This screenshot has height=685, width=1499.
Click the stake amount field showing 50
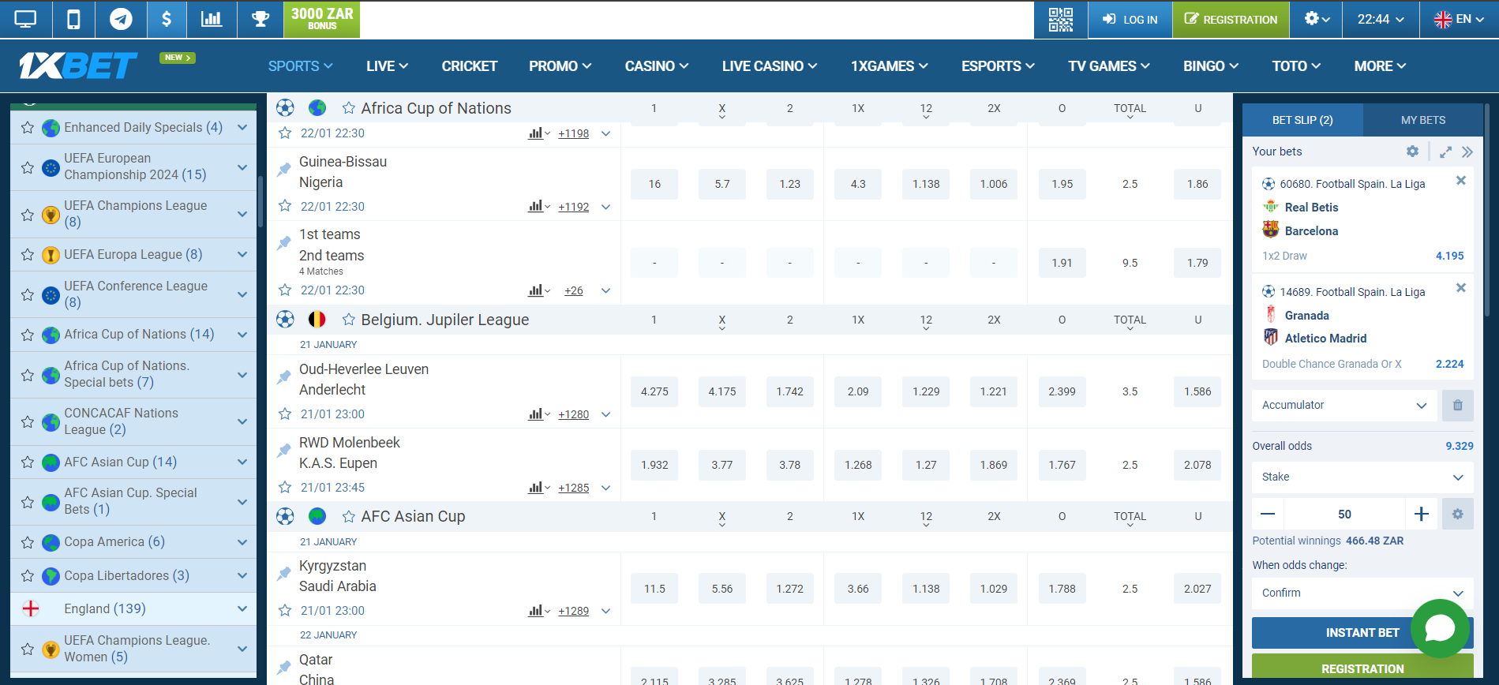point(1344,514)
